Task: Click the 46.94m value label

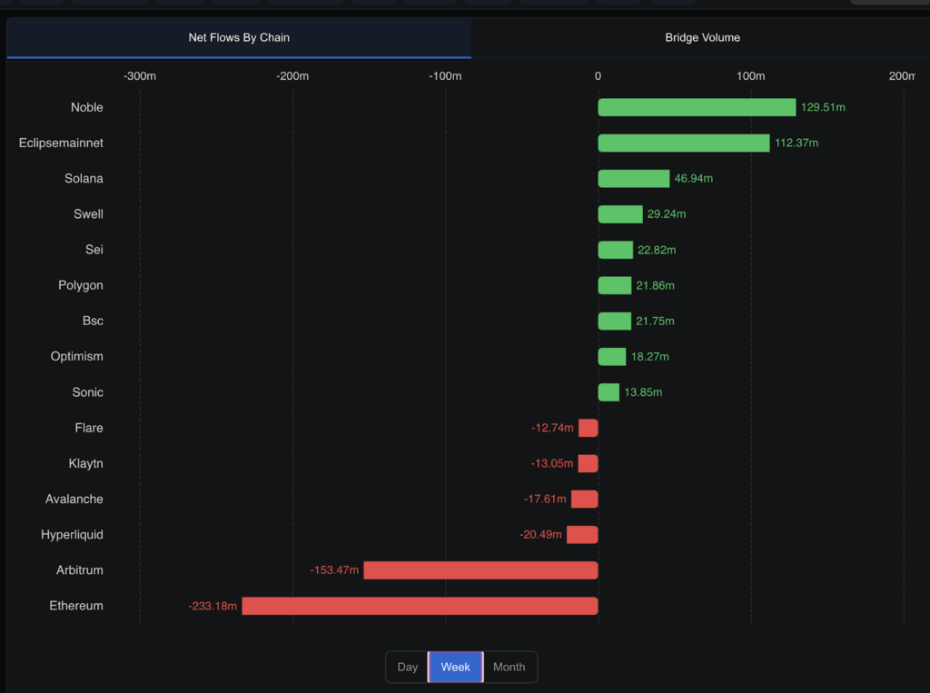Action: tap(693, 179)
